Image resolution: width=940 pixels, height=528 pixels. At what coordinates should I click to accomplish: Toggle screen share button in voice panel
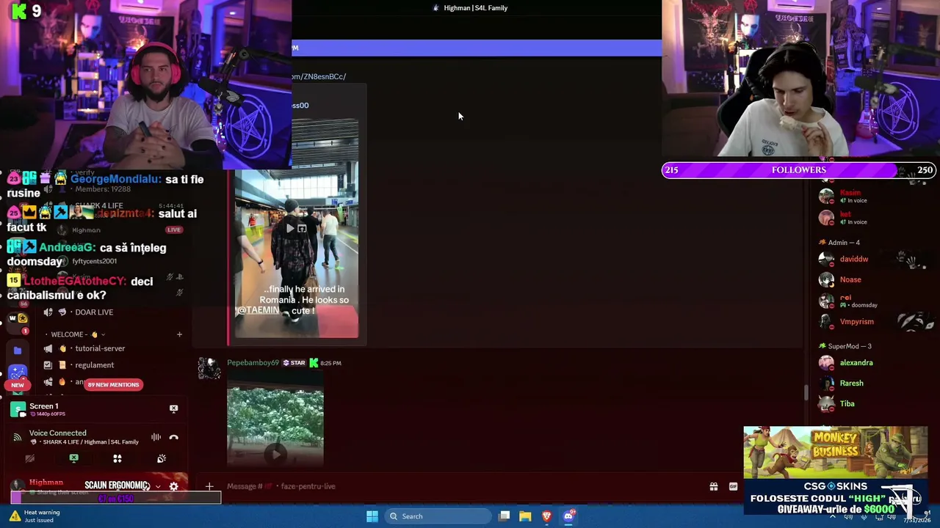(73, 458)
